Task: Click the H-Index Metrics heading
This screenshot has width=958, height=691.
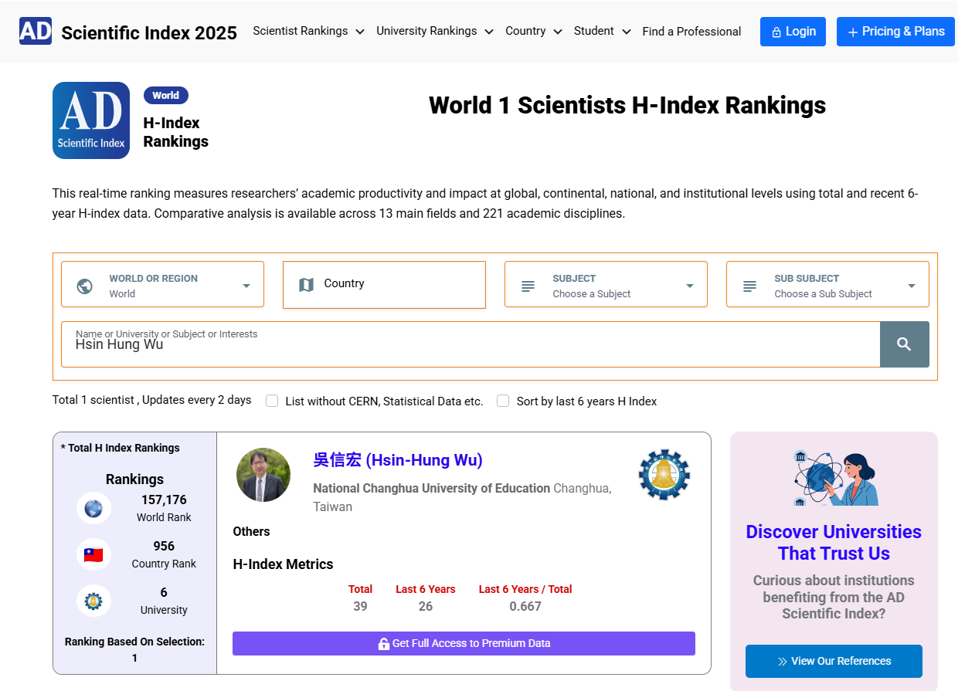Action: tap(283, 564)
